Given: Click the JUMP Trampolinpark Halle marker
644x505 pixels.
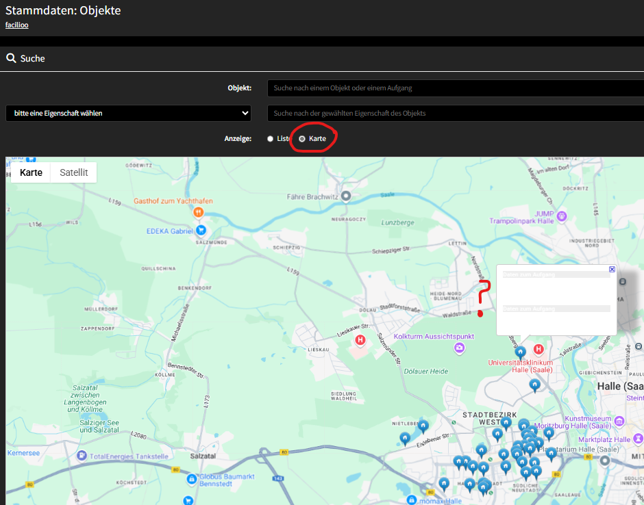Looking at the screenshot, I should [x=562, y=216].
